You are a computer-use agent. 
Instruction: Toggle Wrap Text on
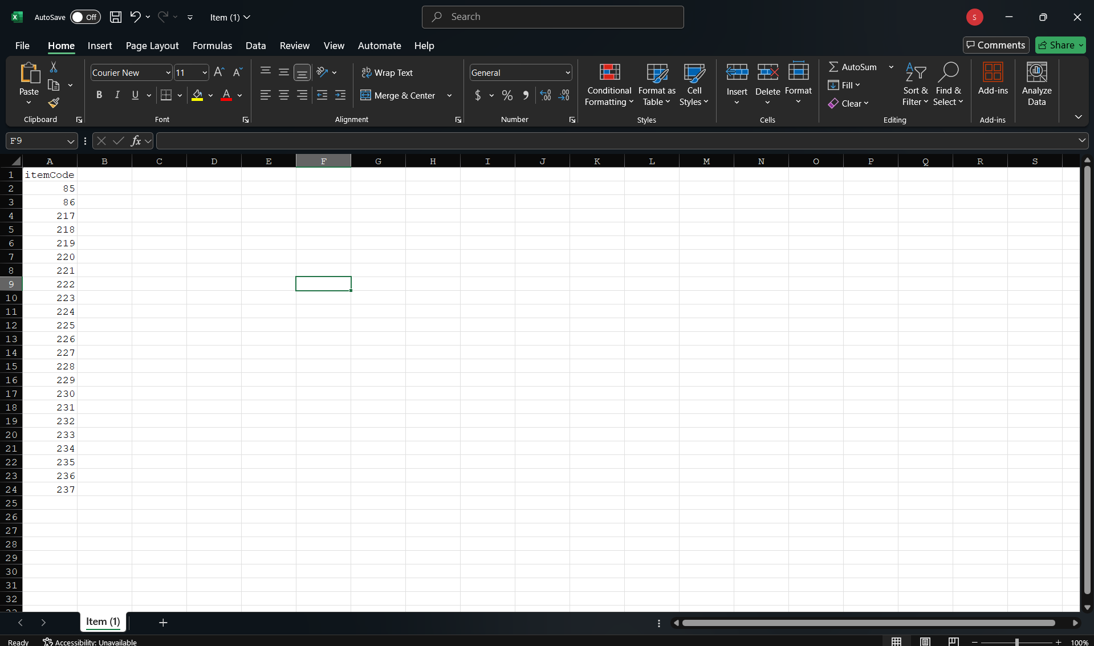(387, 73)
